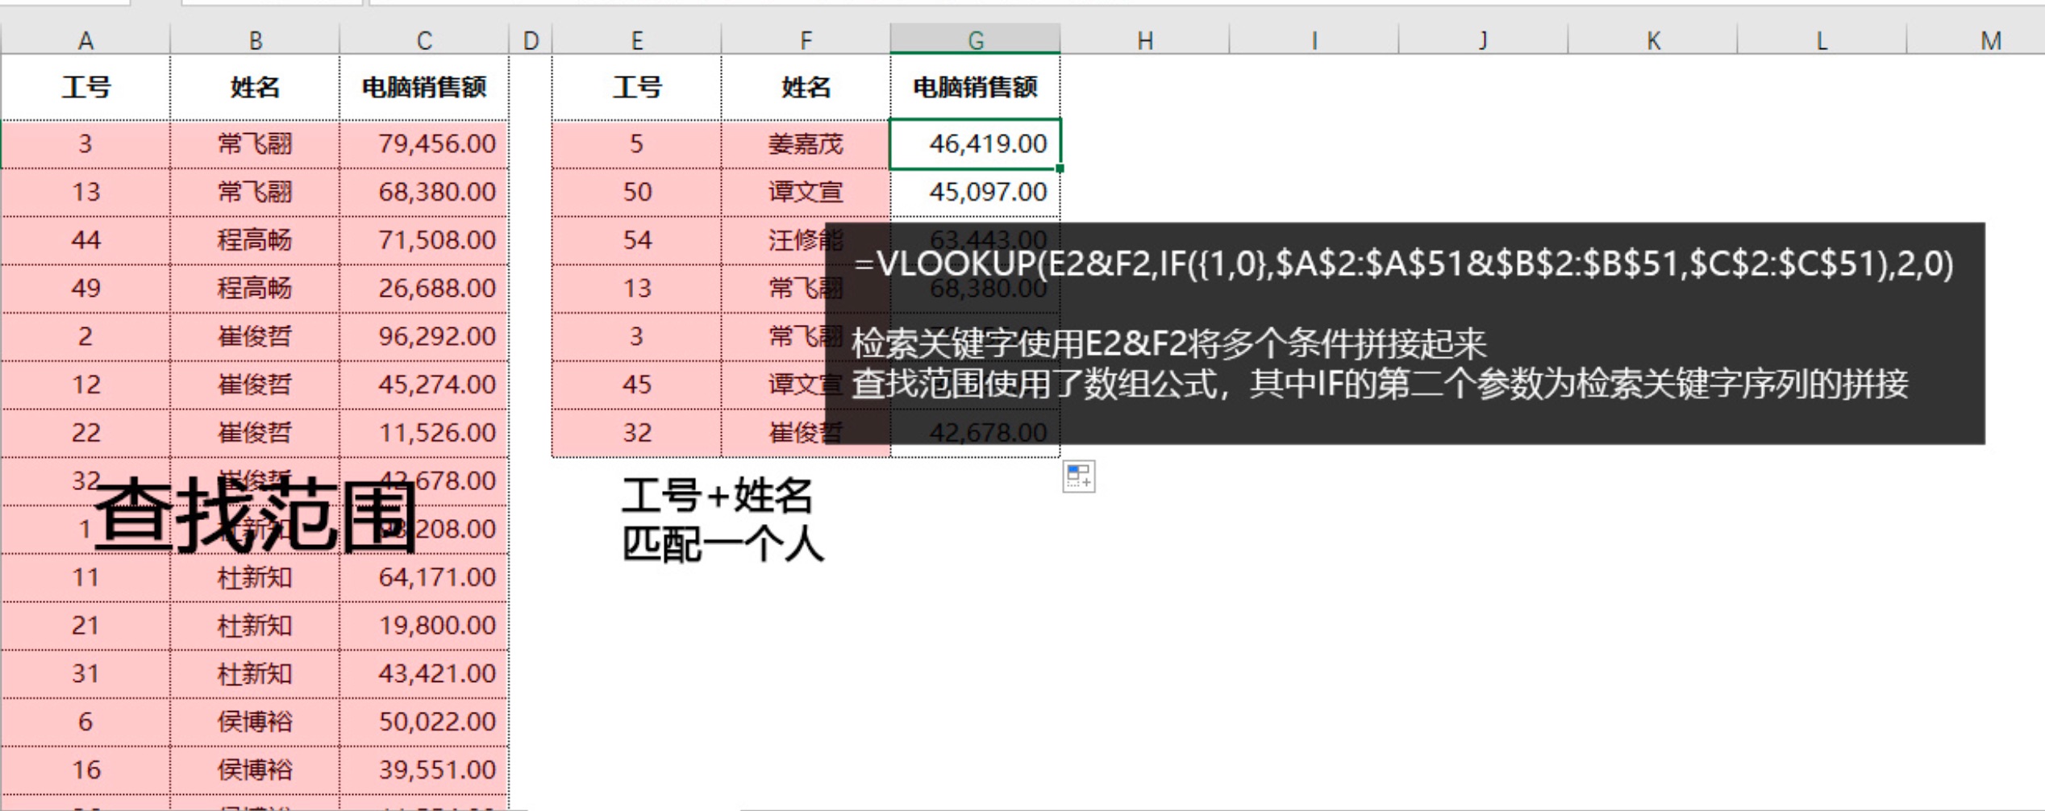Select 崔俊哲 in the 96,292.00 row

tap(255, 336)
